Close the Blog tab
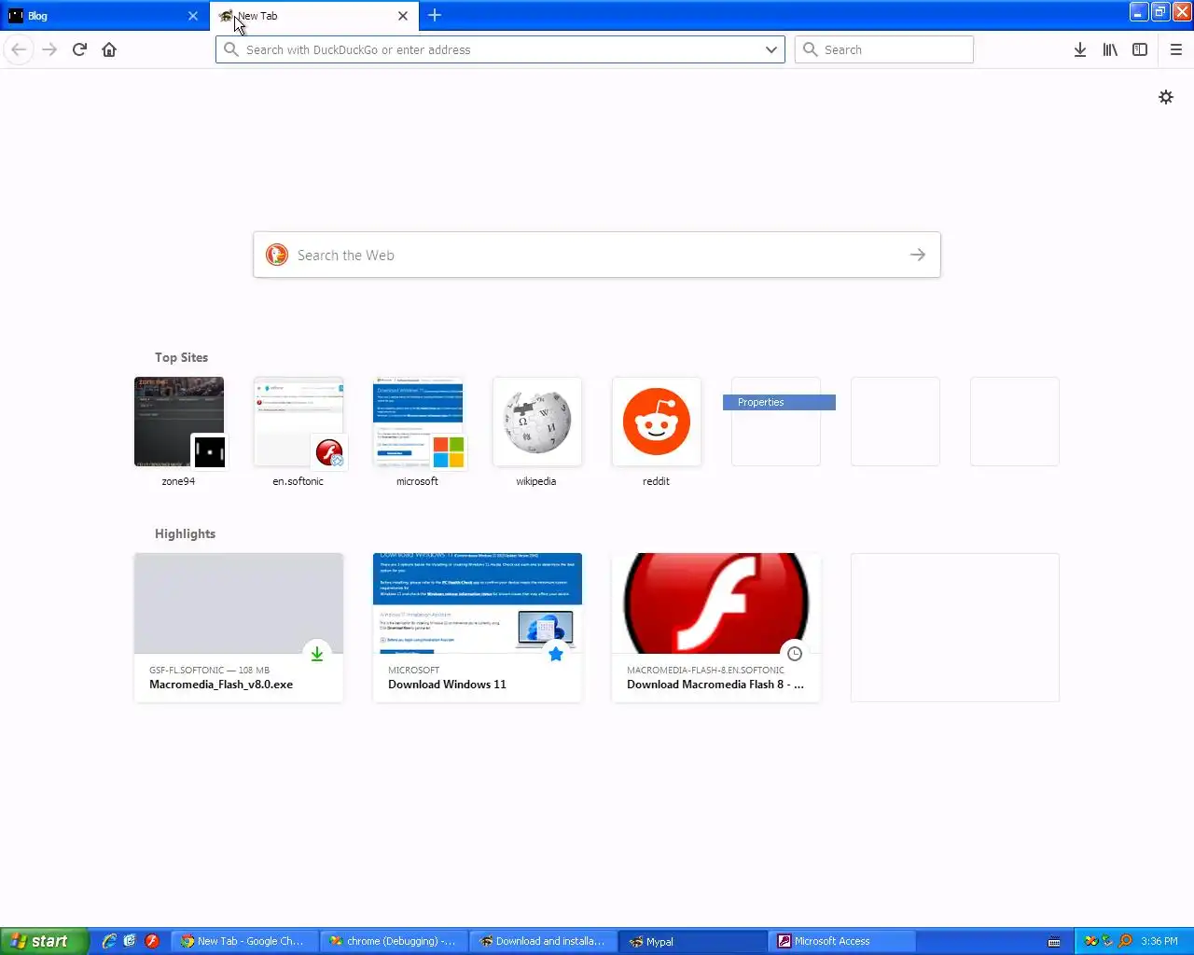This screenshot has width=1194, height=955. click(x=193, y=16)
